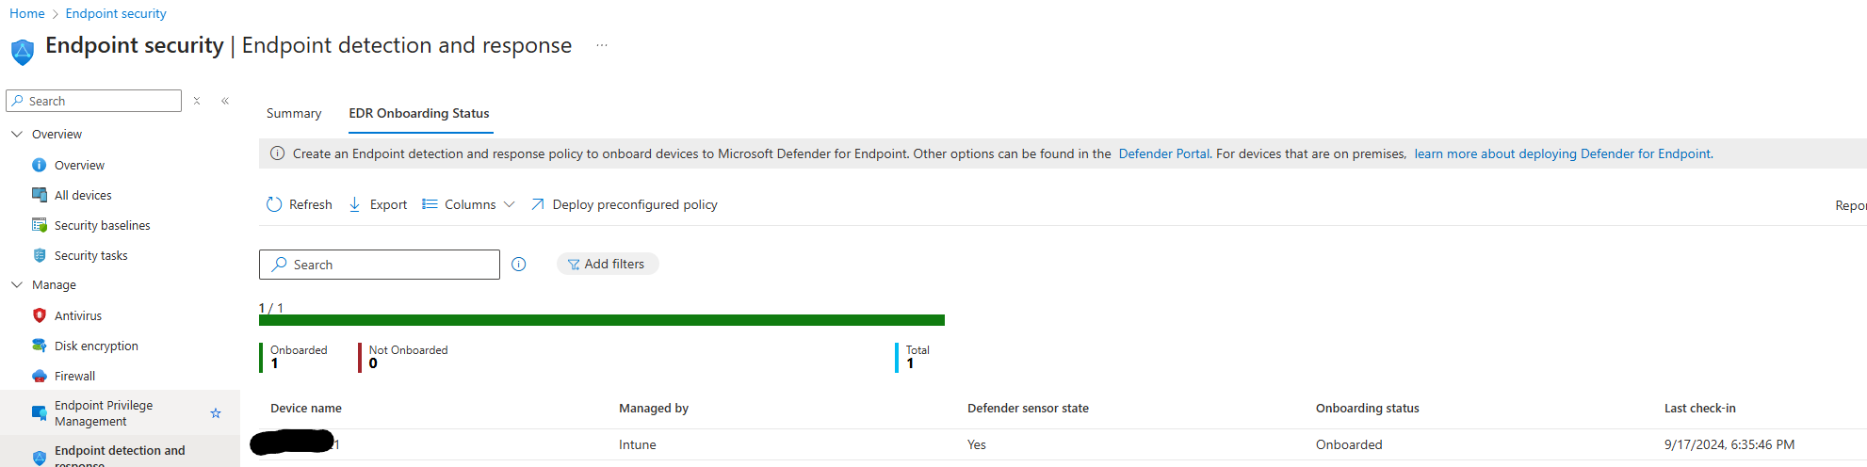The height and width of the screenshot is (467, 1867).
Task: Click the Overview info icon in sidebar
Action: point(39,165)
